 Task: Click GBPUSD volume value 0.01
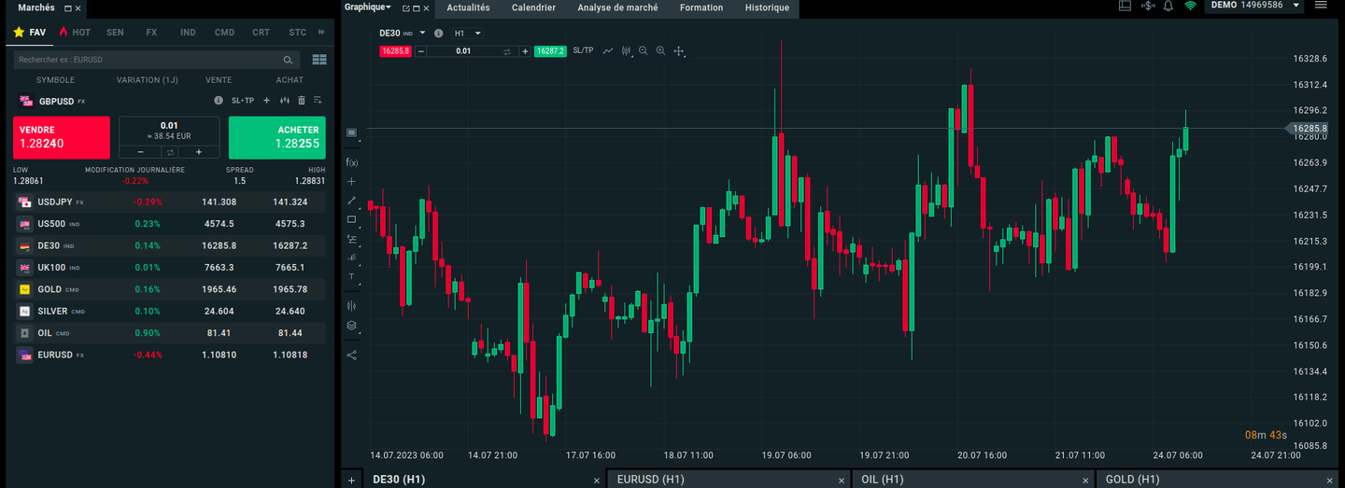coord(169,125)
